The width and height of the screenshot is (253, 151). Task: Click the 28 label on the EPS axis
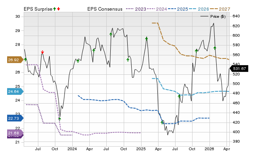pyautogui.click(x=18, y=45)
